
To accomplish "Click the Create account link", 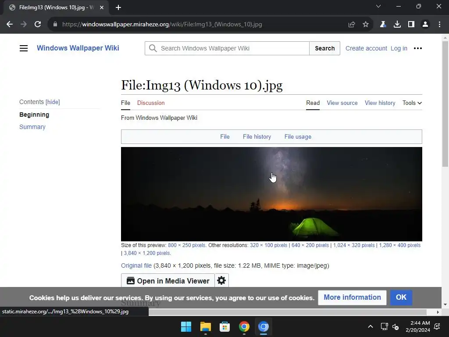I will [x=366, y=48].
